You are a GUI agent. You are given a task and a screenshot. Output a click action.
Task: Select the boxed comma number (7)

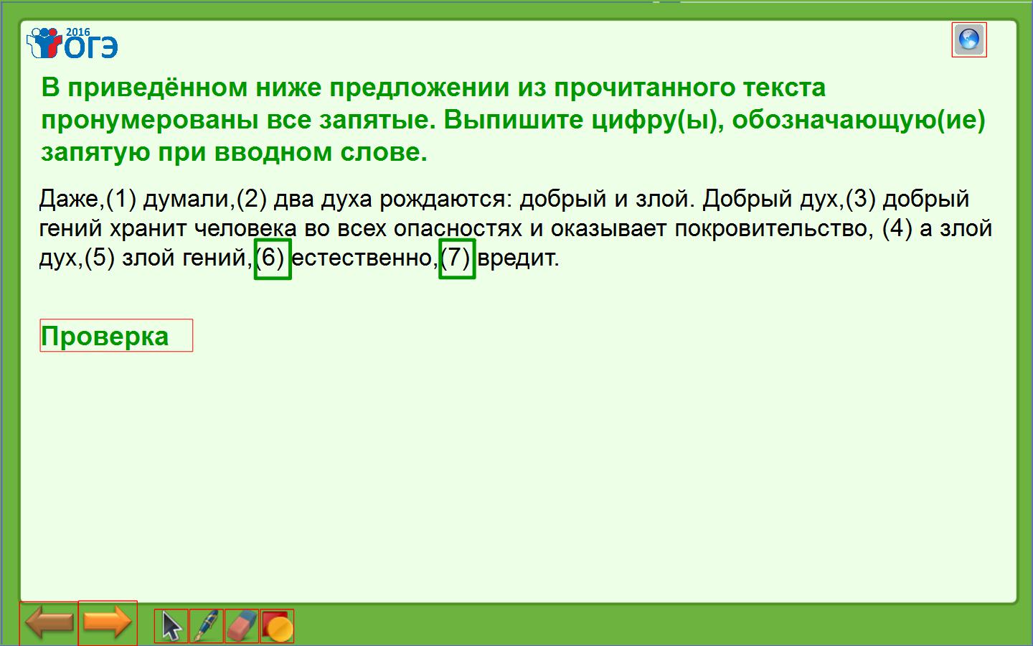(457, 258)
